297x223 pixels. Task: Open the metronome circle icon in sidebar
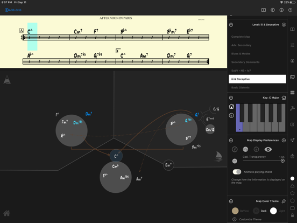coord(293,61)
